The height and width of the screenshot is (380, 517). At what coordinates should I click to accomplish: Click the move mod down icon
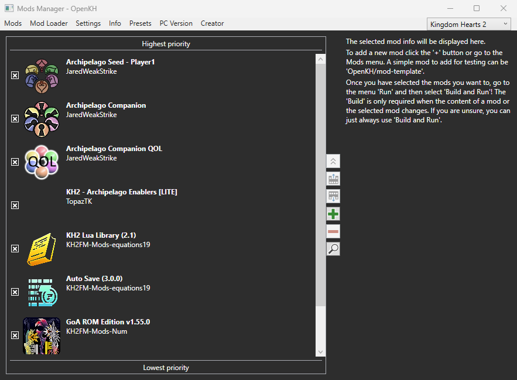[x=333, y=197]
